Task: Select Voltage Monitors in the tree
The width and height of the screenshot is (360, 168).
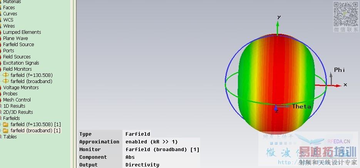Action: click(21, 88)
